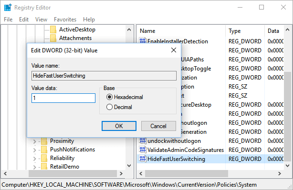Confirm the DWORD value with OK
Image resolution: width=293 pixels, height=190 pixels.
119,126
